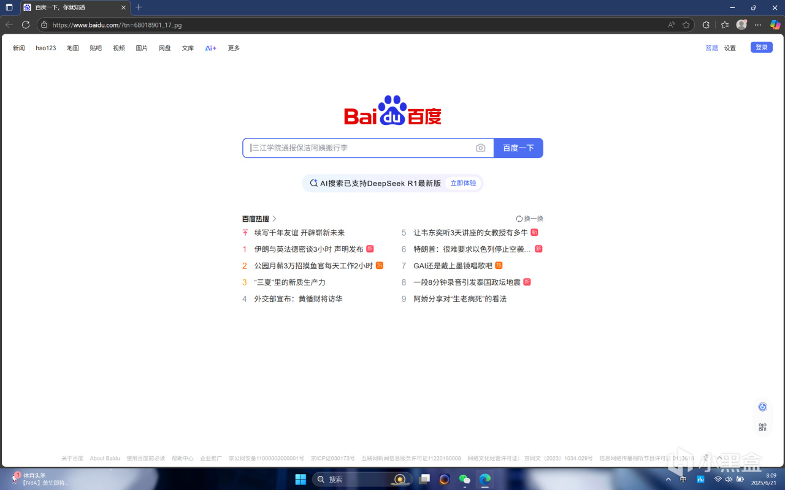Open the 图片 nav link
Screen dimensions: 785x490
[142, 48]
